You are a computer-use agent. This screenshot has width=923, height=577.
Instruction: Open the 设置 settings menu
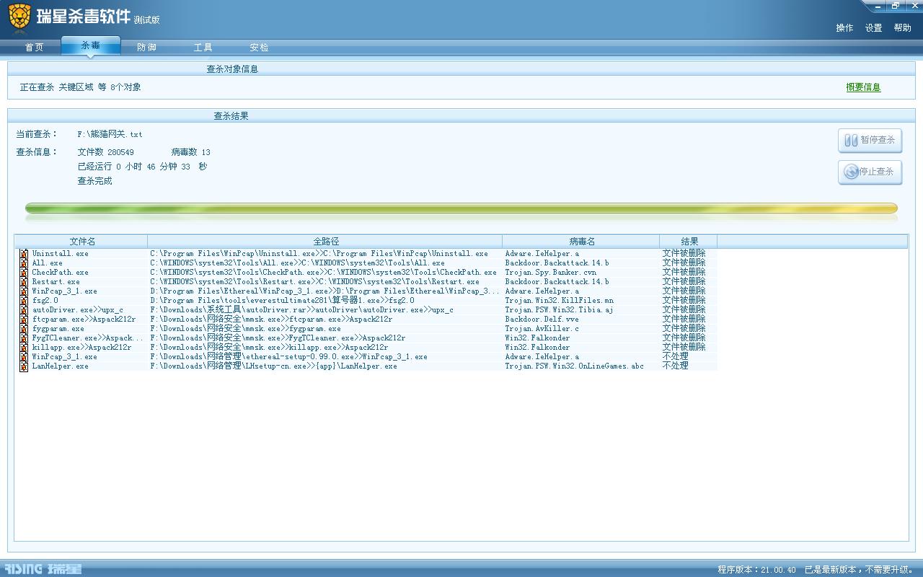click(873, 28)
